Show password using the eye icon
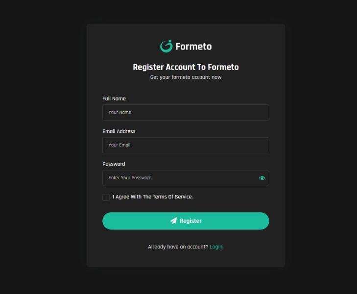Screen dimensions: 357x294 pyautogui.click(x=262, y=178)
